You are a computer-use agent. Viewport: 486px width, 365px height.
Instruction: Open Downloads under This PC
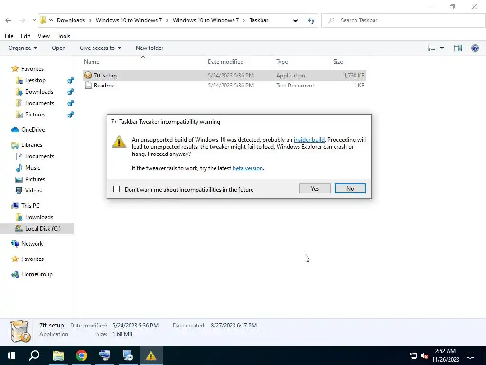point(39,217)
